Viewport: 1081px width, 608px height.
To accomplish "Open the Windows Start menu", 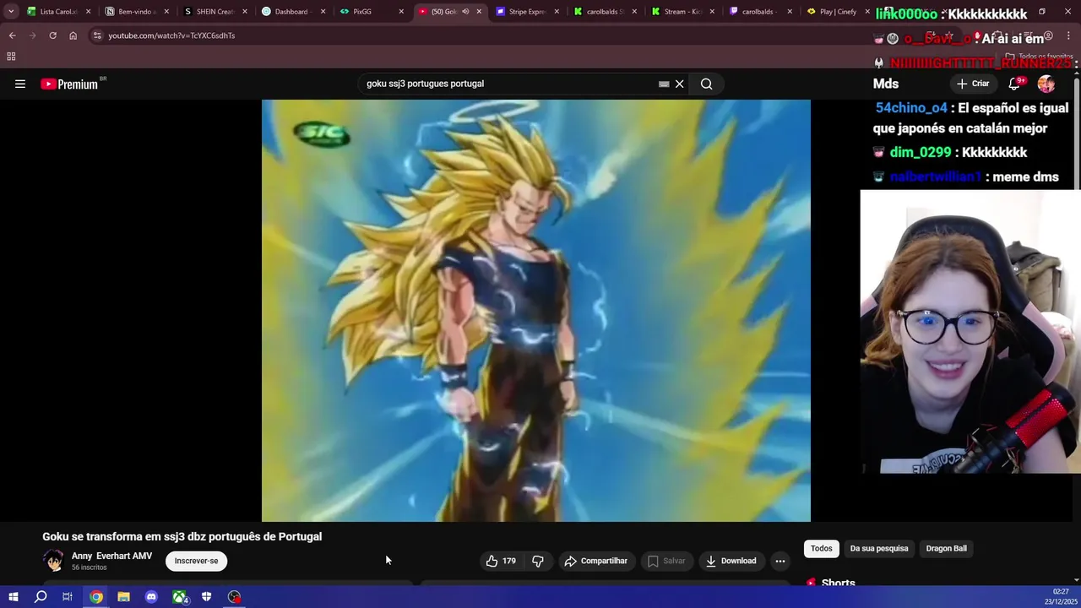I will 13,597.
